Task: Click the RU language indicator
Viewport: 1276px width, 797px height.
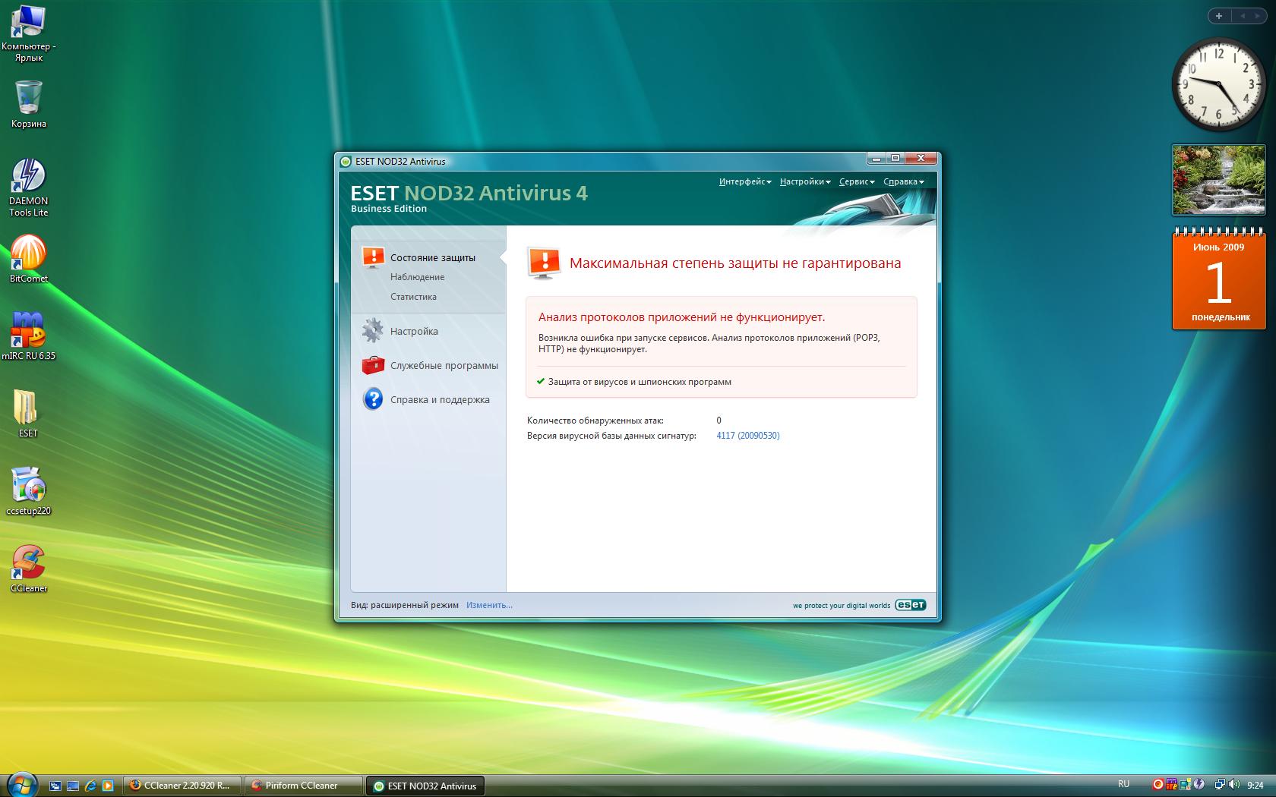Action: click(x=1124, y=784)
